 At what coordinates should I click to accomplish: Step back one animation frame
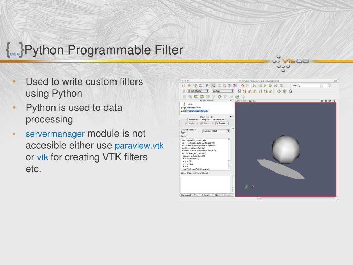(260, 86)
